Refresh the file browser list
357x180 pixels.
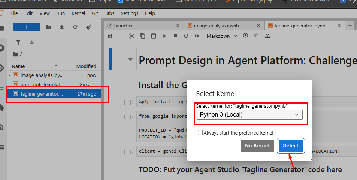point(75,27)
